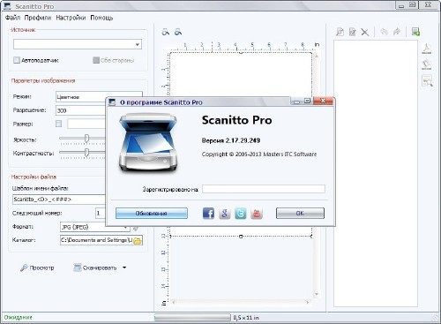
Task: Toggle the Обе стороны checkbox
Action: [96, 60]
